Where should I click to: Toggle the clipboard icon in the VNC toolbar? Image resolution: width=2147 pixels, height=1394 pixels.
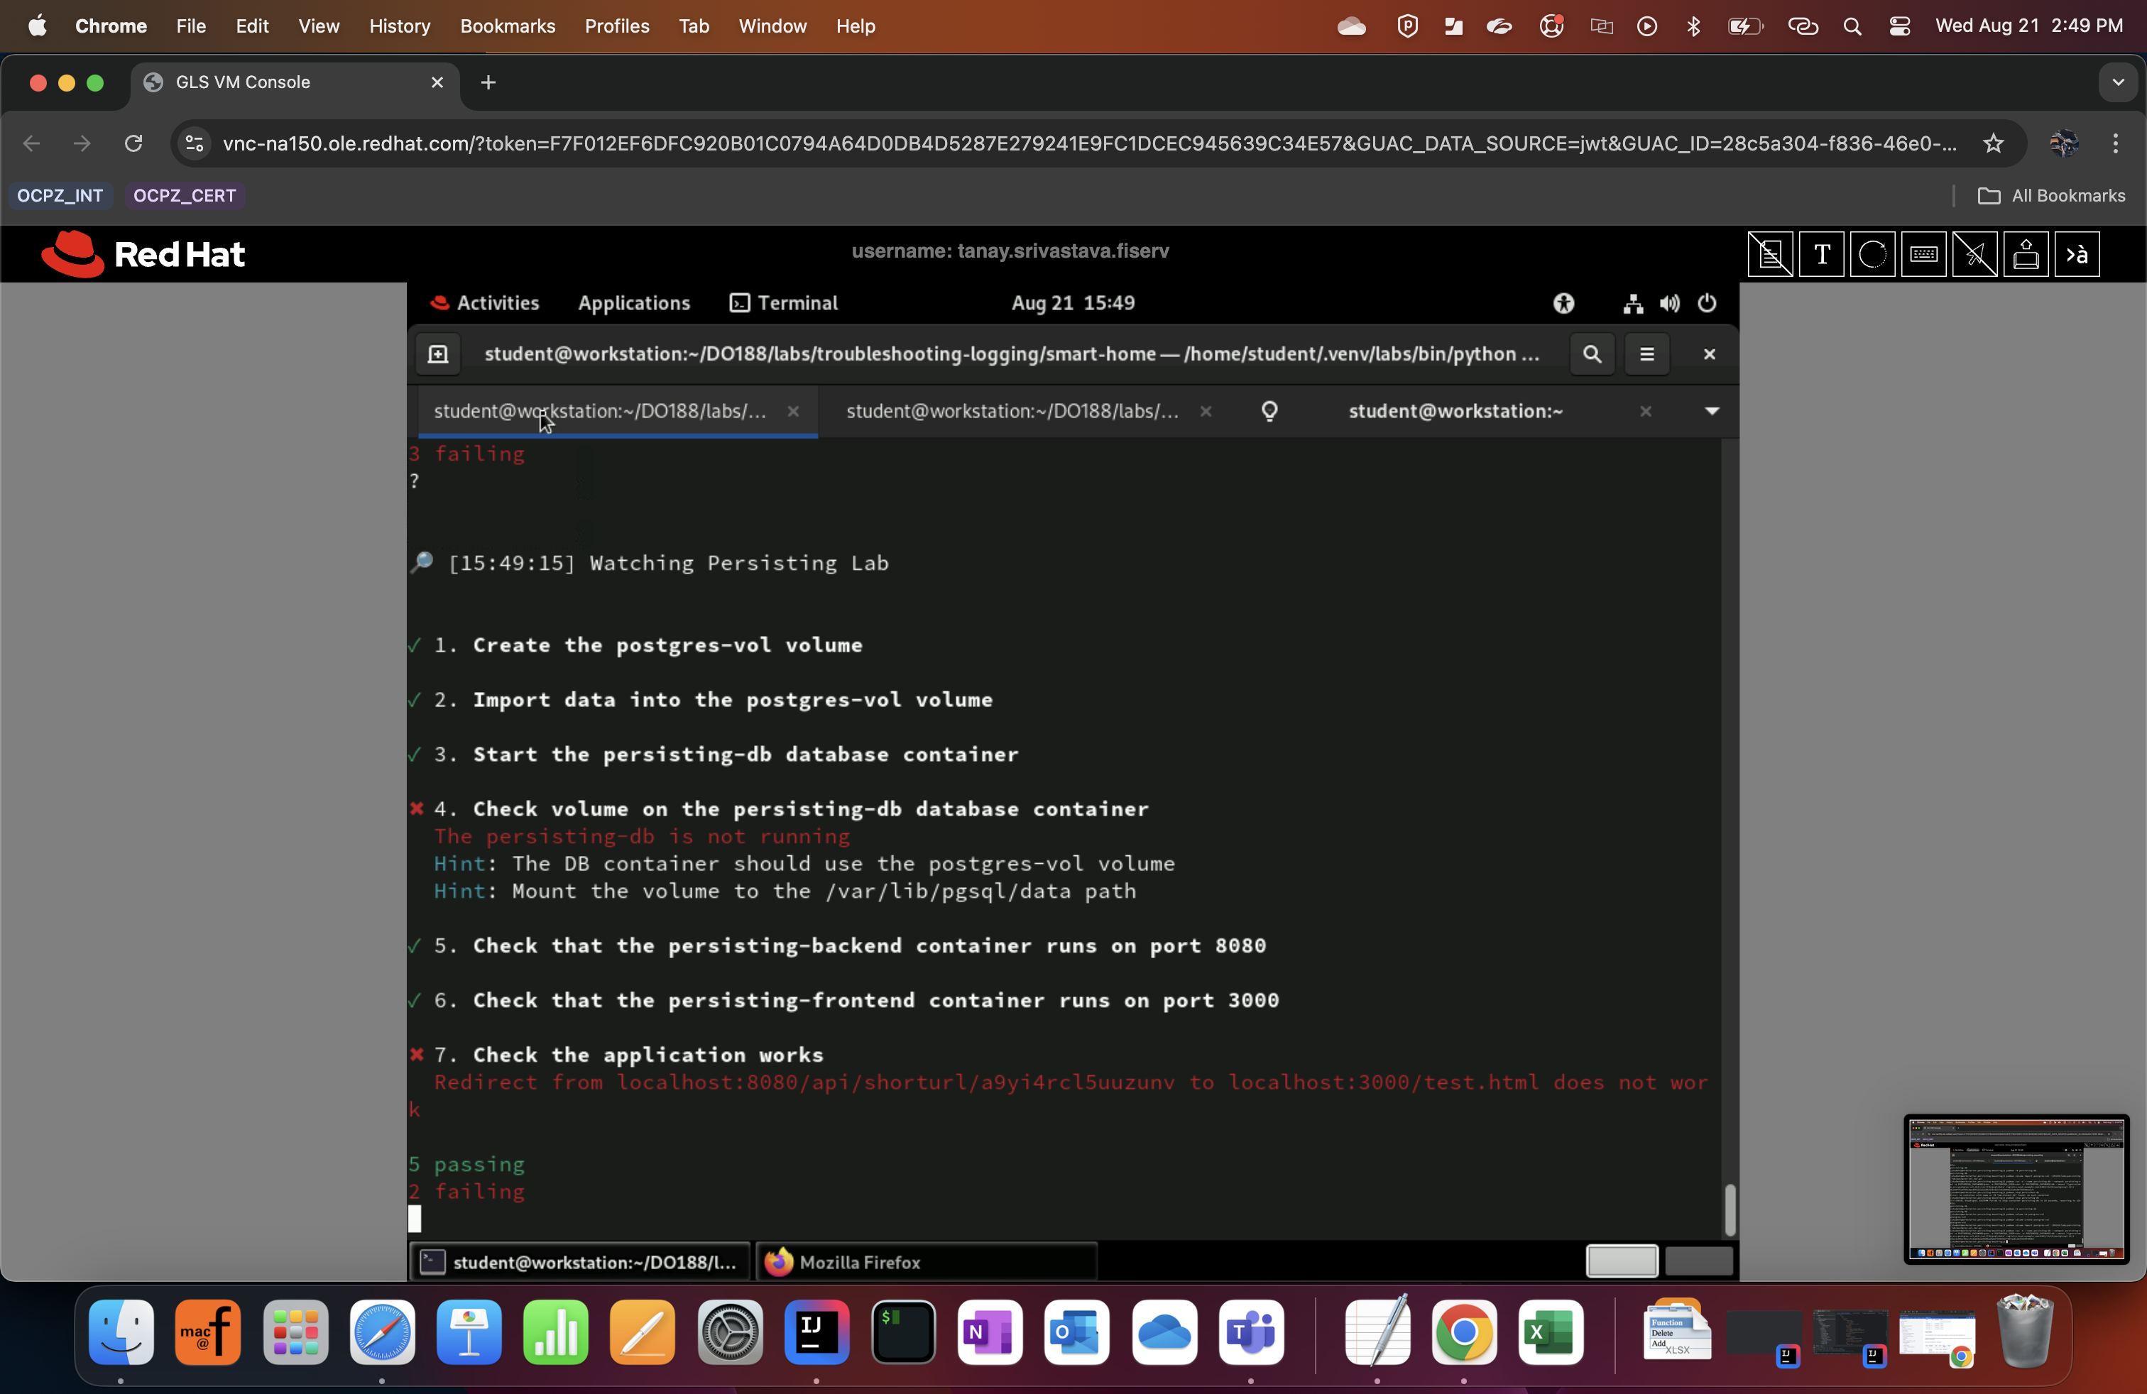coord(1770,254)
